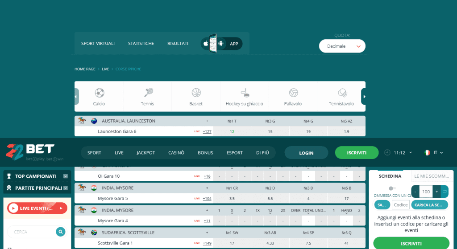457x249 pixels.
Task: Open the Bonus menu item
Action: [x=205, y=153]
